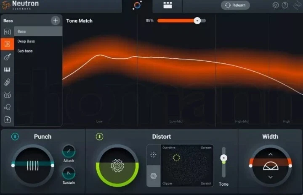303x195 pixels.
Task: Open settings gear icon
Action: (276, 5)
